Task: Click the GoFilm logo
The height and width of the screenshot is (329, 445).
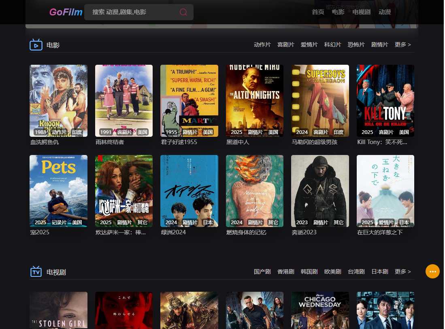Action: (x=66, y=12)
